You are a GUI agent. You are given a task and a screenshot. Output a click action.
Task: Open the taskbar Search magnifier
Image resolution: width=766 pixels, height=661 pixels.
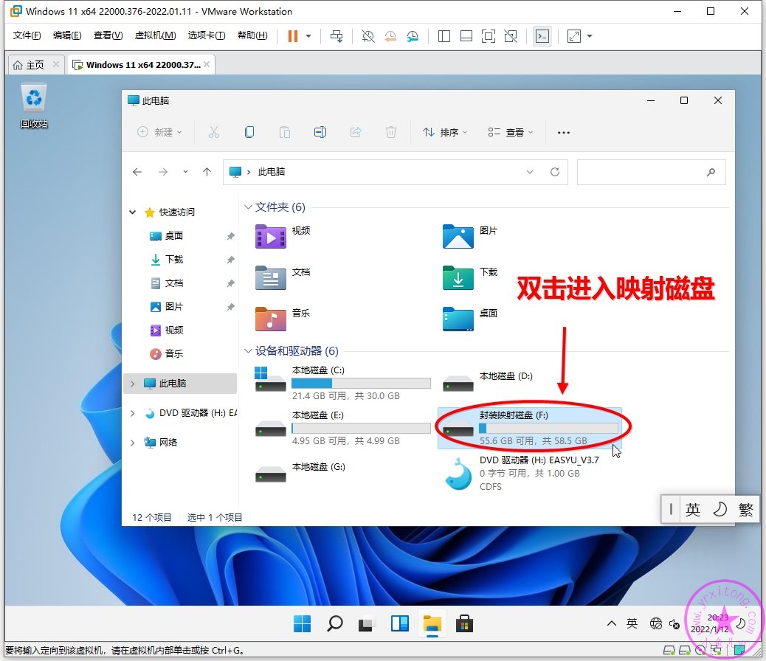tap(334, 624)
